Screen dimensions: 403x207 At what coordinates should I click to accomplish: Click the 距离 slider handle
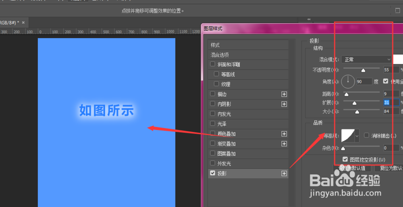click(x=347, y=94)
